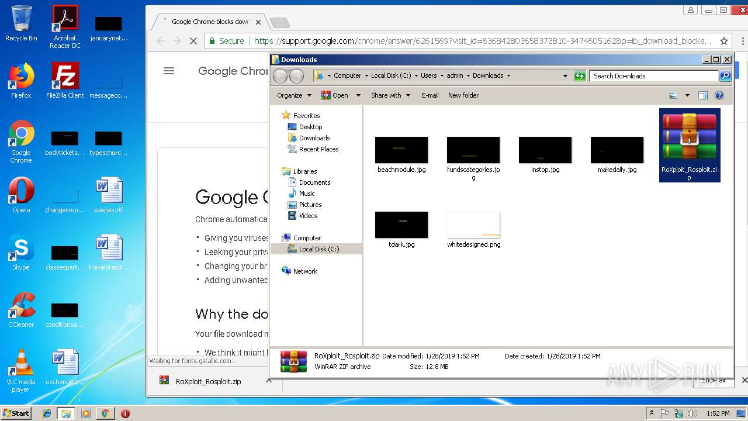Open Windows Media Player from taskbar

click(86, 413)
